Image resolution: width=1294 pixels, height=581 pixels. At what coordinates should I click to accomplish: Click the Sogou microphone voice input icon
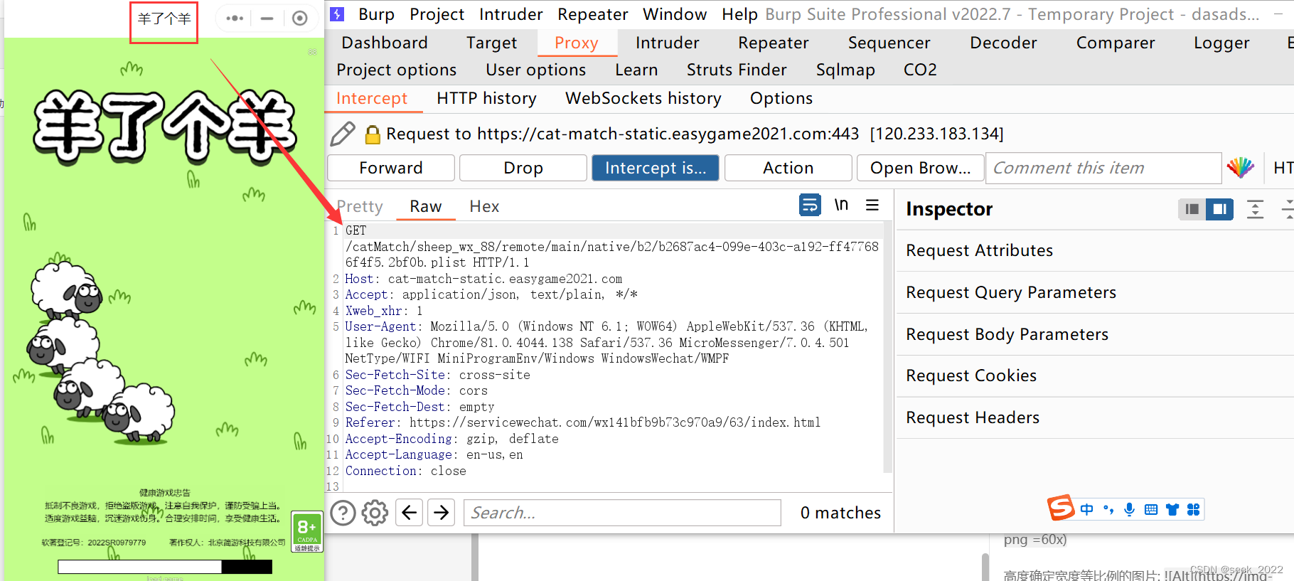click(1130, 509)
